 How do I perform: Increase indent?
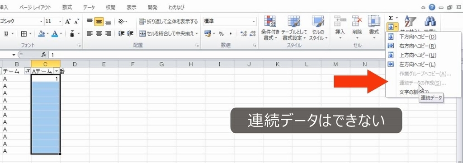point(130,34)
